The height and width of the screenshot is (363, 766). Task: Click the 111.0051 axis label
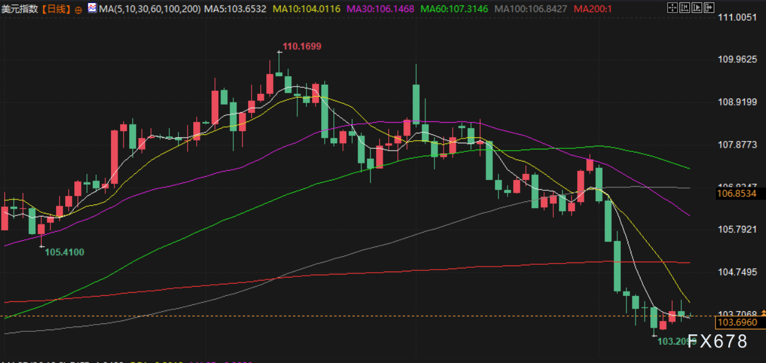pyautogui.click(x=737, y=18)
